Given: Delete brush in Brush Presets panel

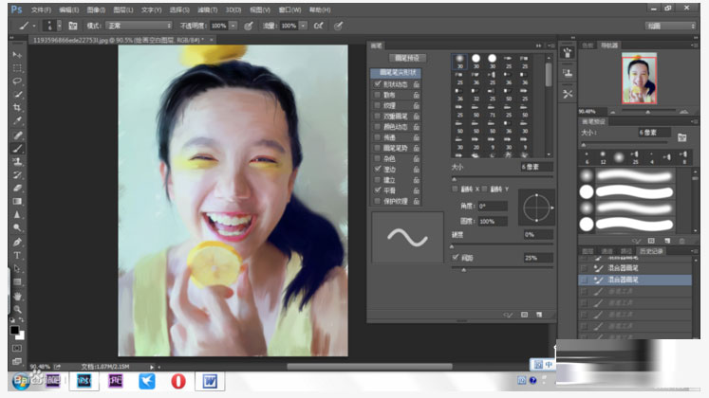Looking at the screenshot, I should (x=681, y=241).
